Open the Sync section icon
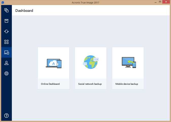The image size is (171, 122). [x=6, y=31]
